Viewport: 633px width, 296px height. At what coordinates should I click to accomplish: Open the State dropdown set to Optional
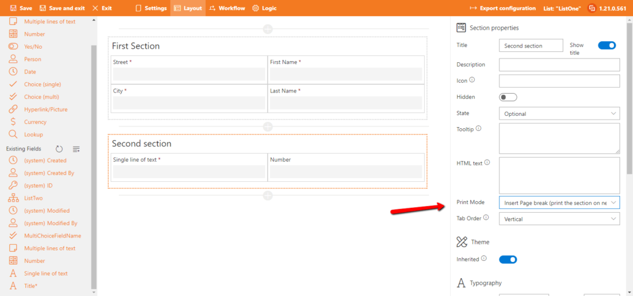(x=559, y=113)
